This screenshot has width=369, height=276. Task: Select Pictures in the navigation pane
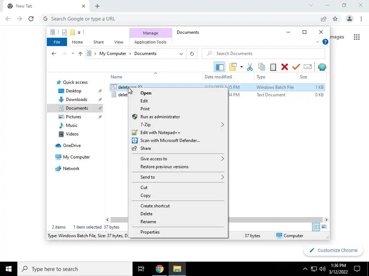point(73,117)
